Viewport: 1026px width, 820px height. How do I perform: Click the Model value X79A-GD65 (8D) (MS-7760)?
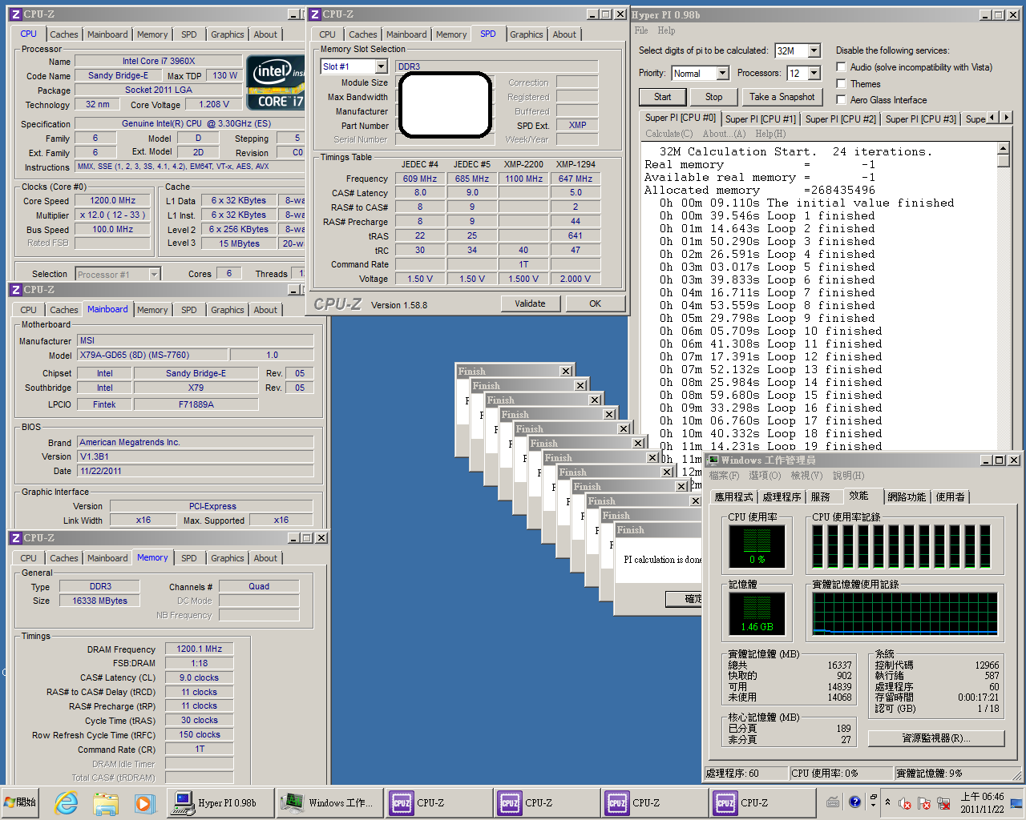click(152, 355)
